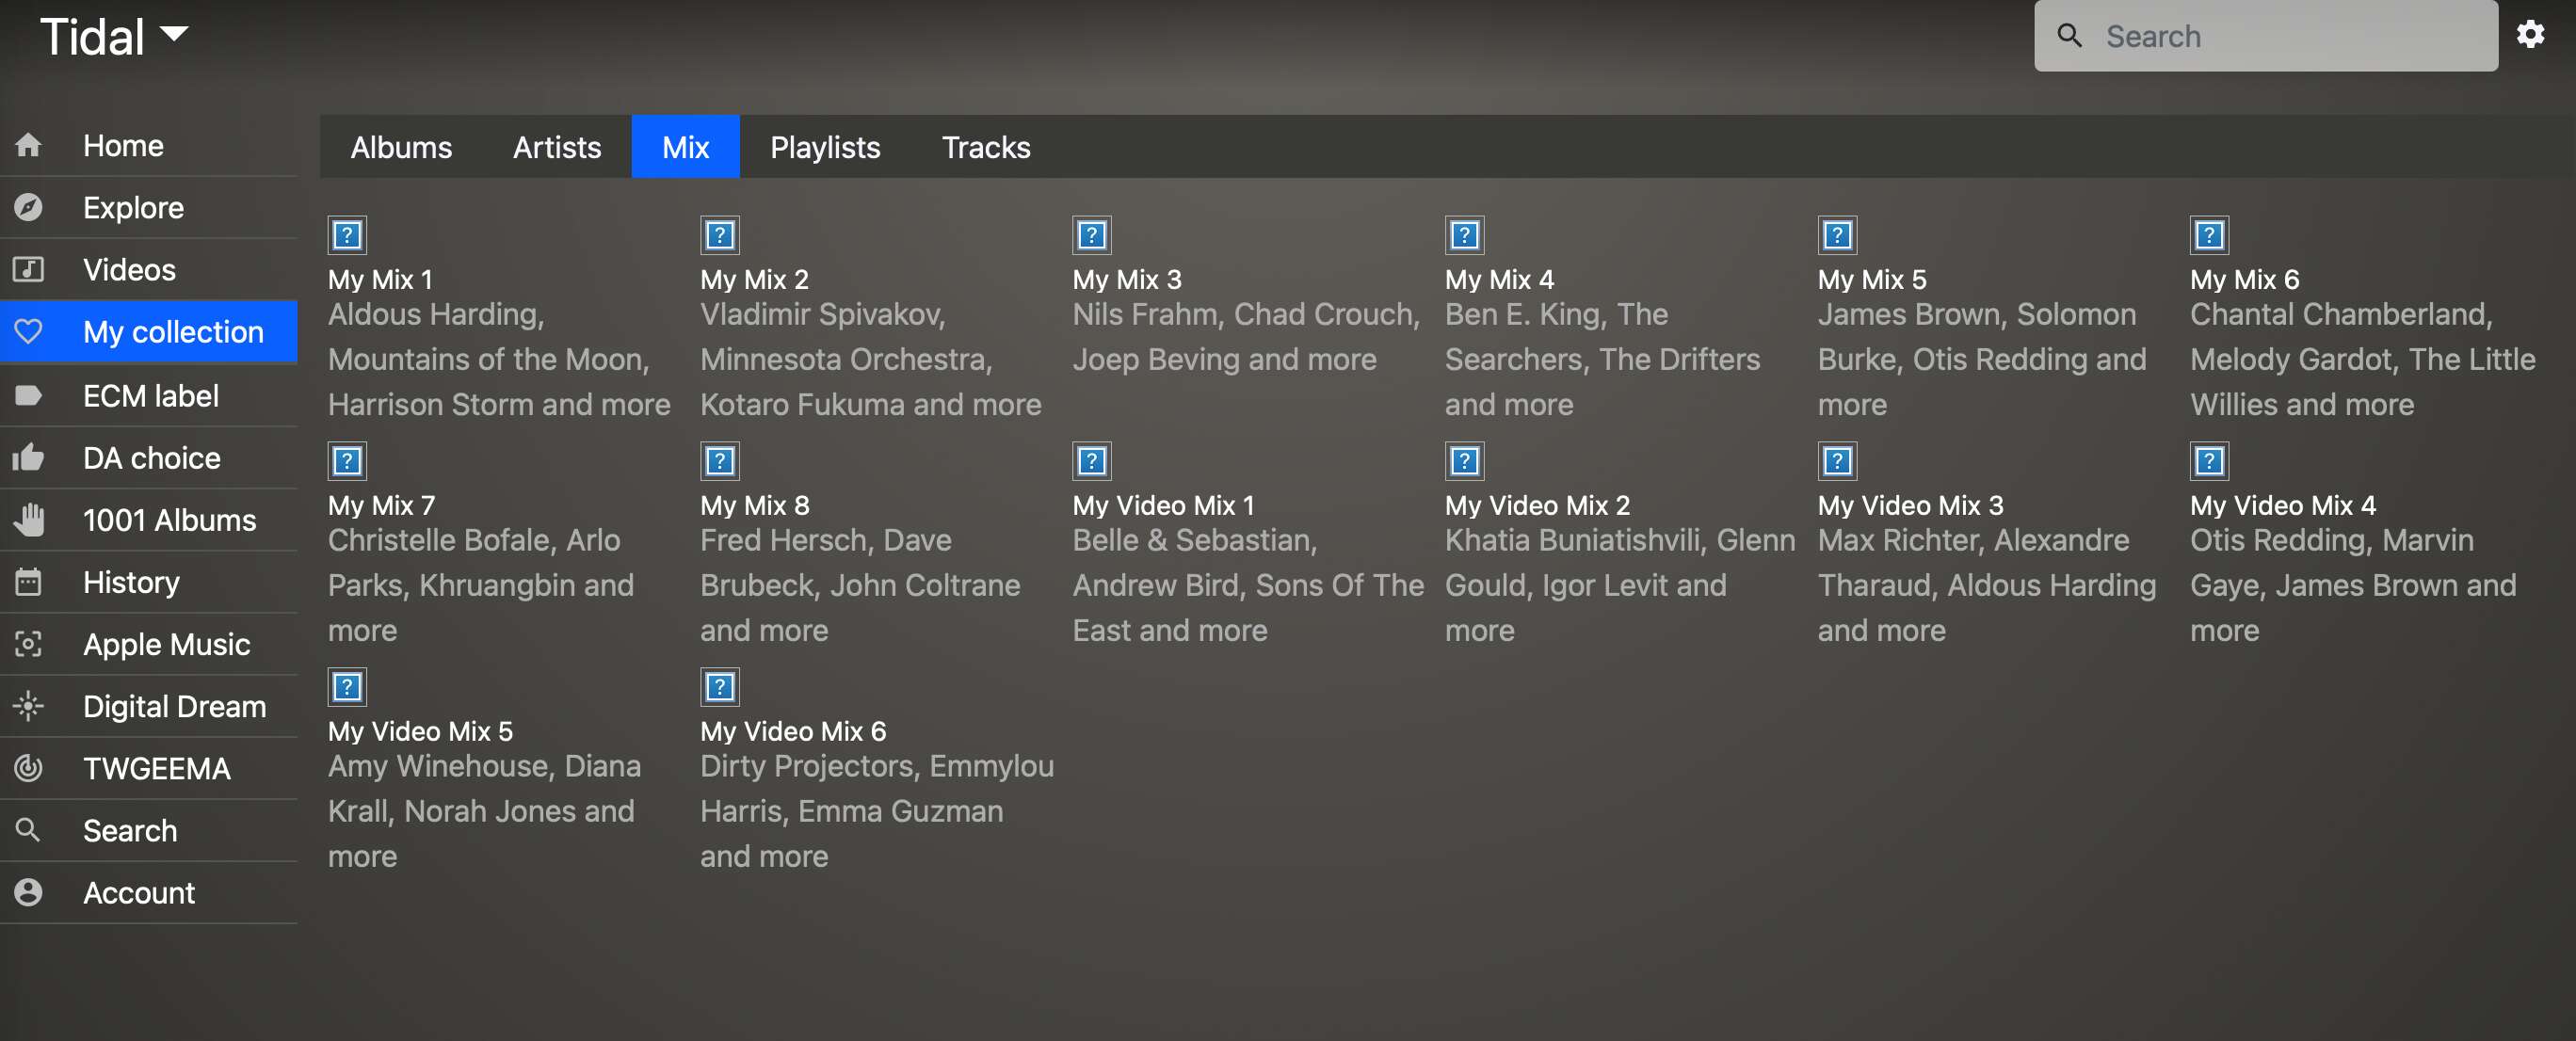
Task: Click into the top Search field
Action: pos(2265,36)
